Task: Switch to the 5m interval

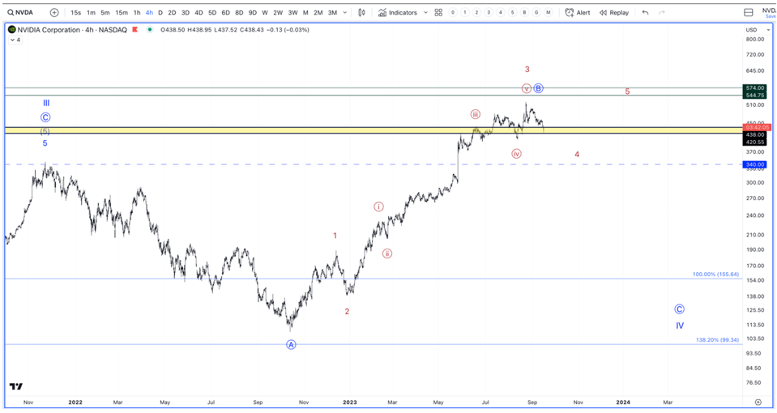Action: [105, 12]
